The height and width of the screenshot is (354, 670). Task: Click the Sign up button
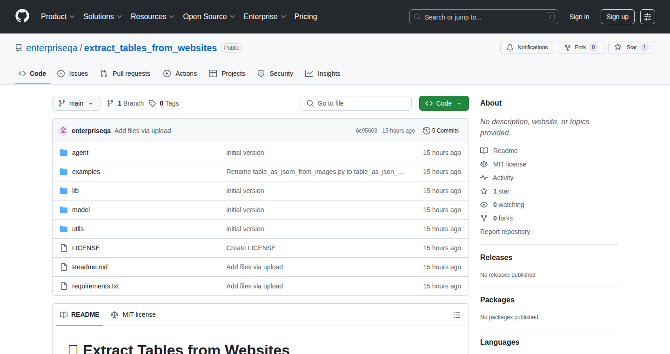point(617,17)
